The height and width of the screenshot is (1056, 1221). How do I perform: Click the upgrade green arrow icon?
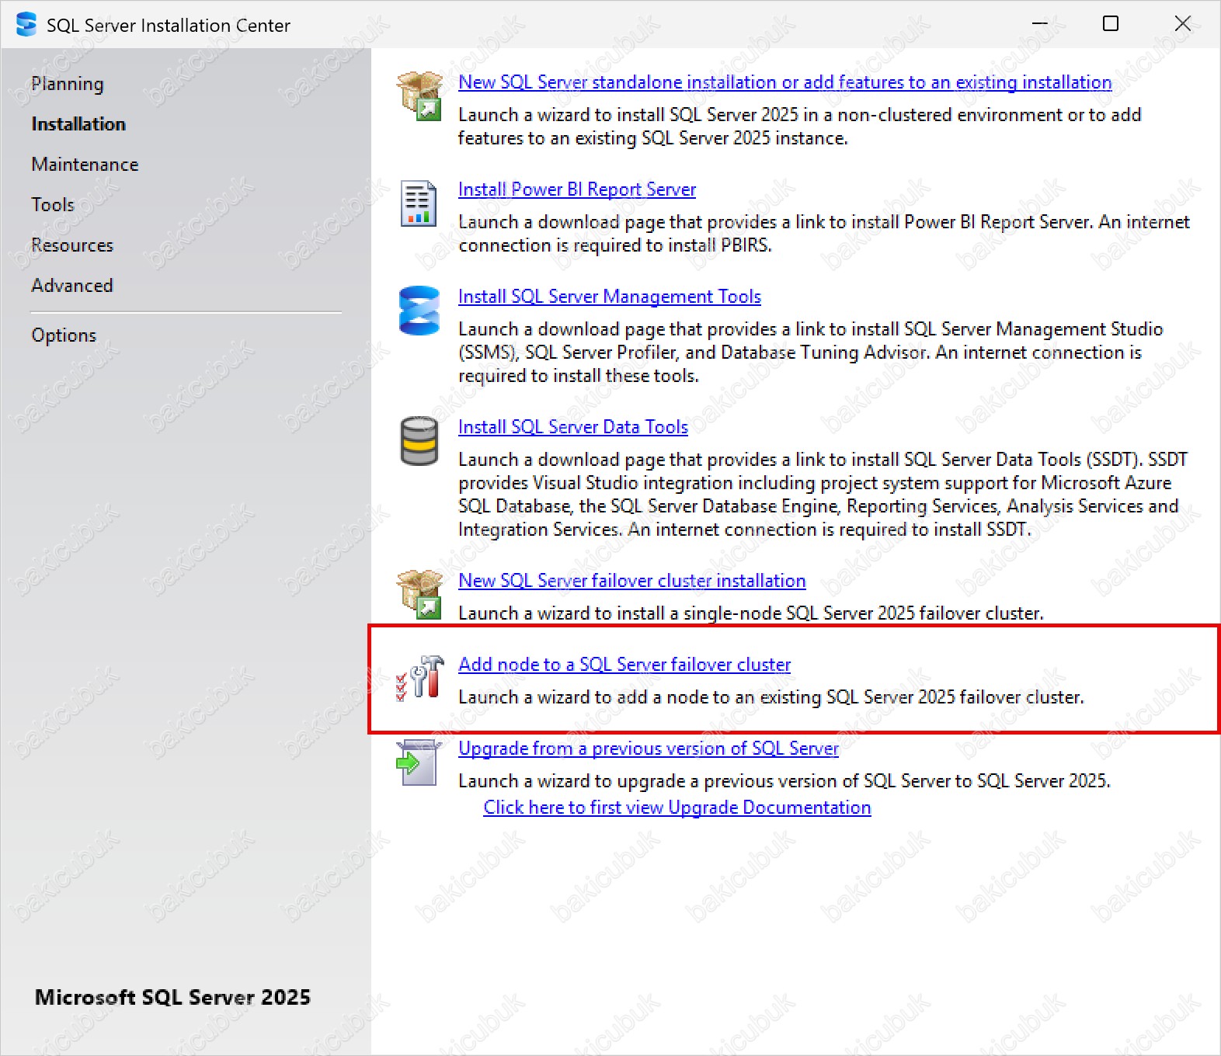(x=418, y=762)
